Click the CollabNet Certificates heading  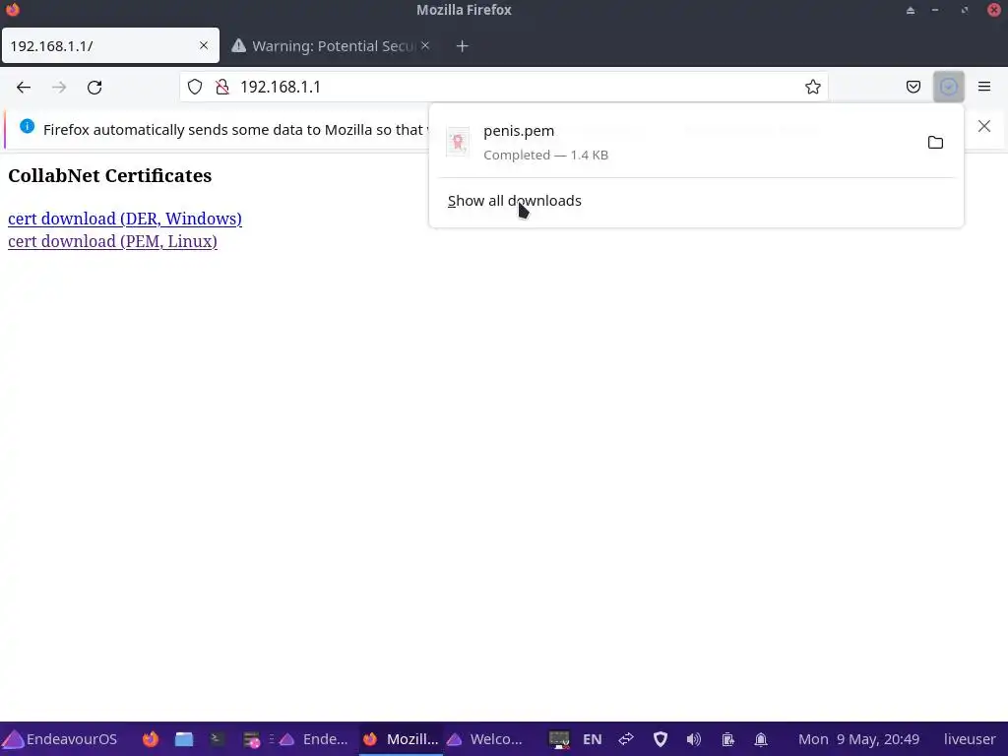pos(110,175)
